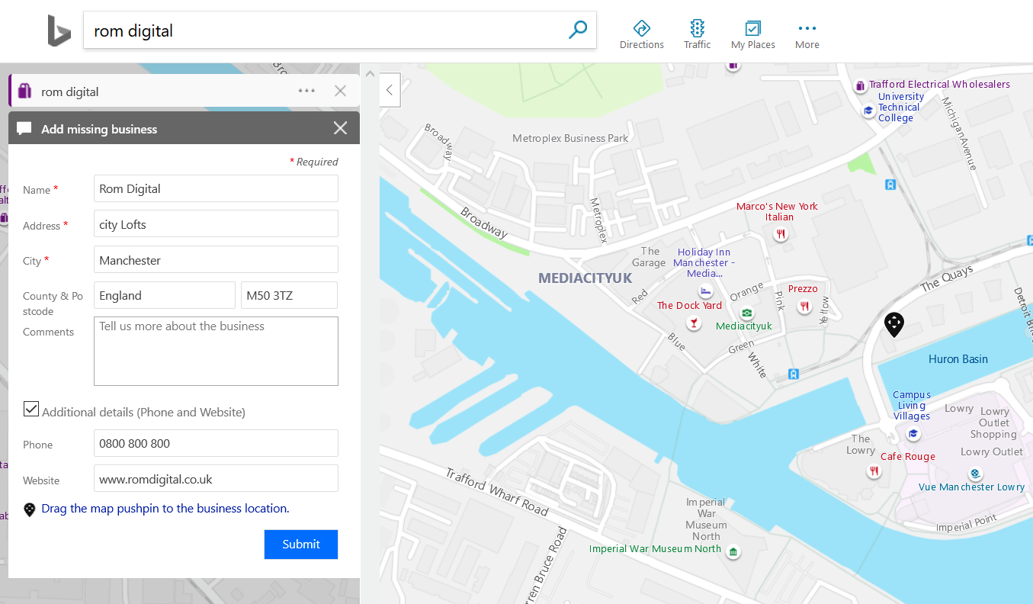The image size is (1033, 604).
Task: Click the Phone input field
Action: pyautogui.click(x=216, y=443)
